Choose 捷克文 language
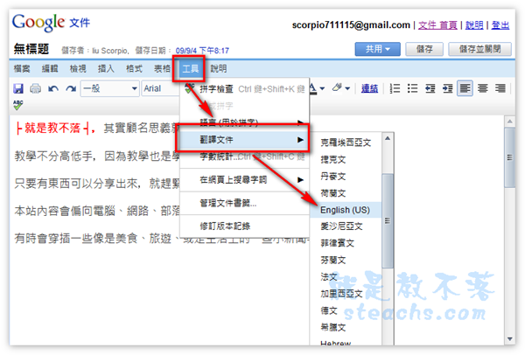This screenshot has width=525, height=355. [x=346, y=160]
